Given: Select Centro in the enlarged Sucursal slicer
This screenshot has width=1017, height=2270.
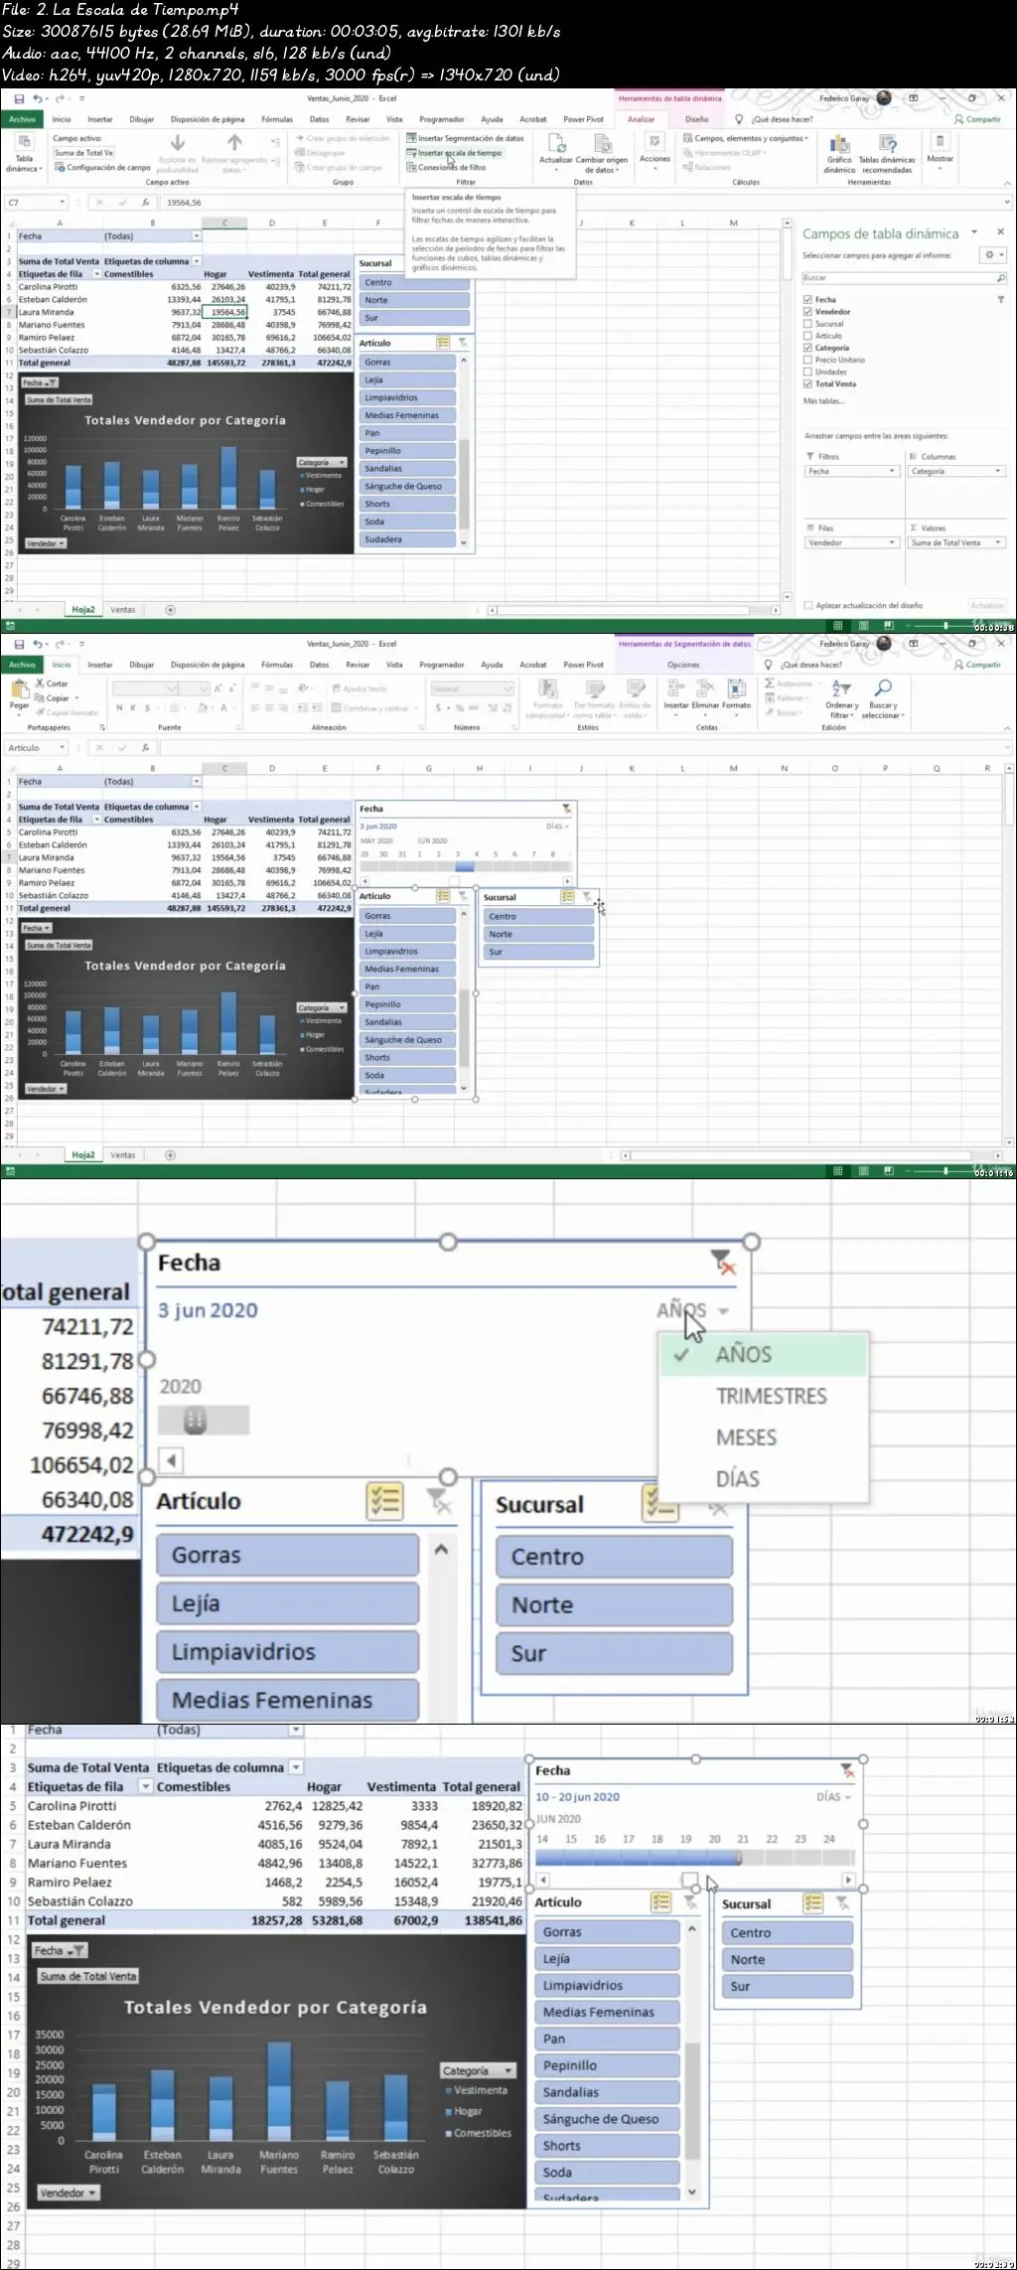Looking at the screenshot, I should 614,1557.
